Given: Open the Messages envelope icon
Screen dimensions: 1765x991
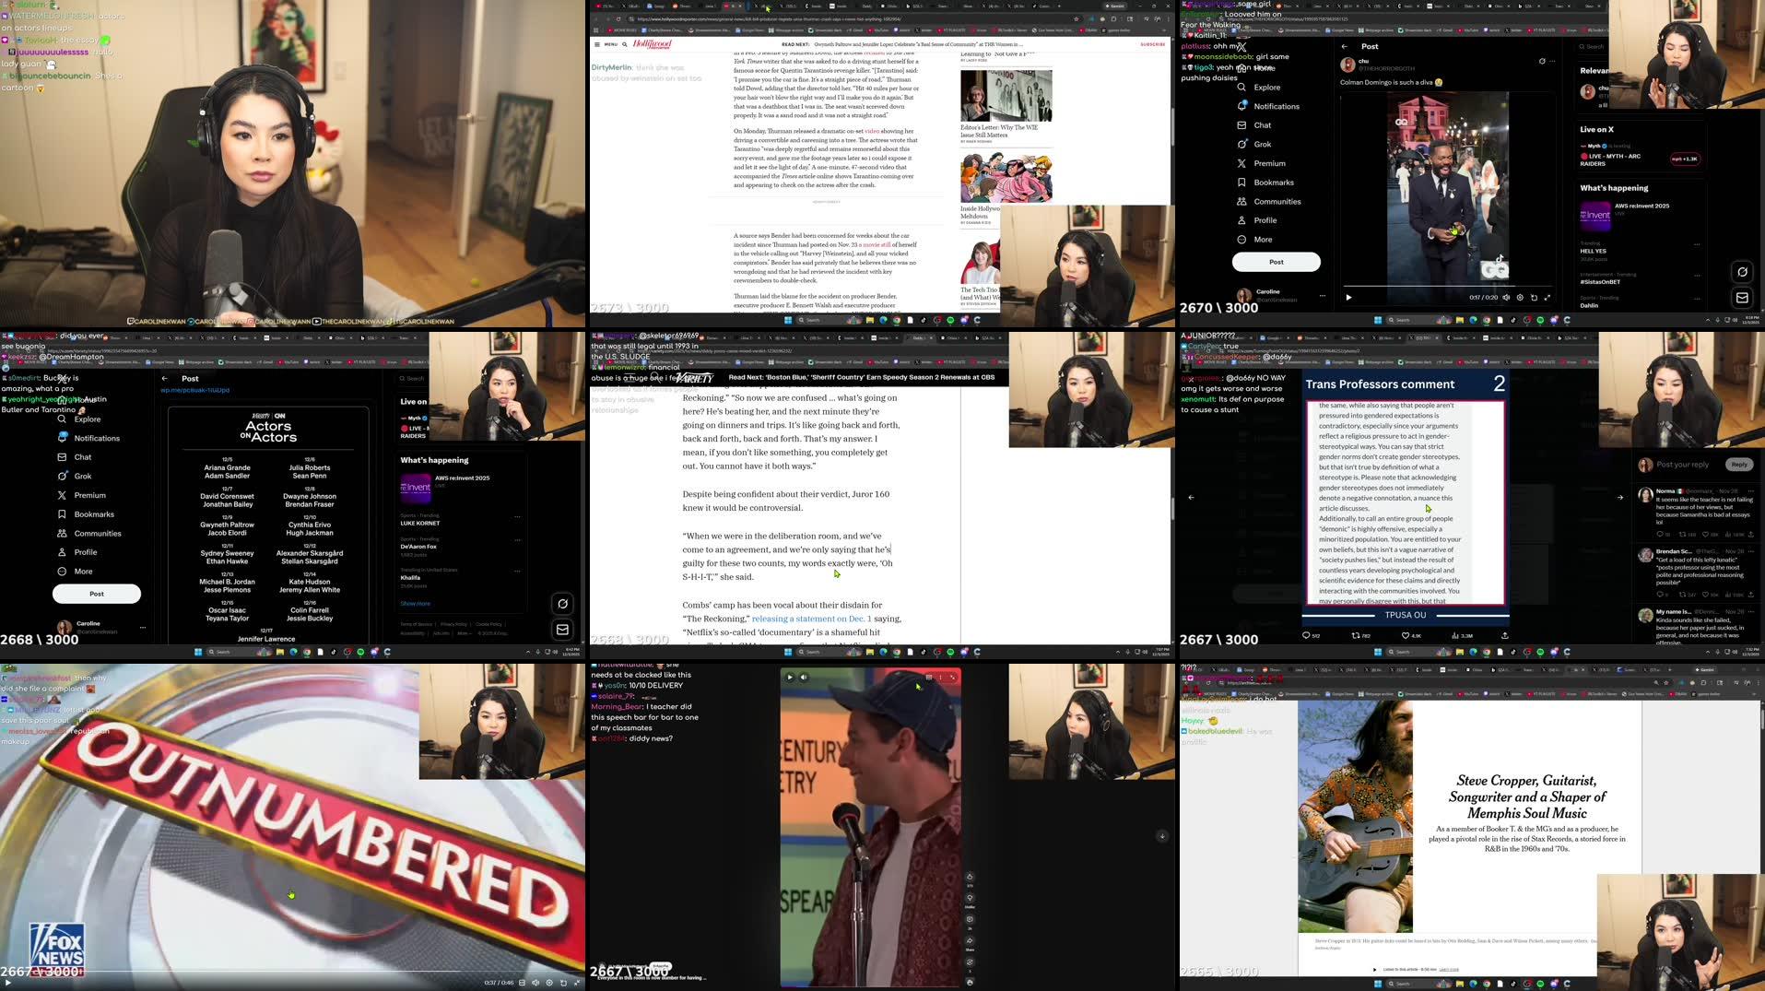Looking at the screenshot, I should [x=1741, y=297].
